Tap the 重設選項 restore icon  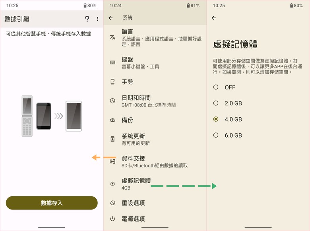[112, 203]
